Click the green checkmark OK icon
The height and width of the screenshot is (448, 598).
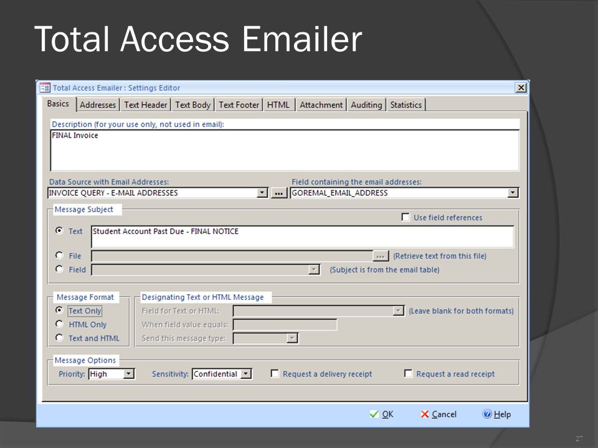click(x=374, y=414)
